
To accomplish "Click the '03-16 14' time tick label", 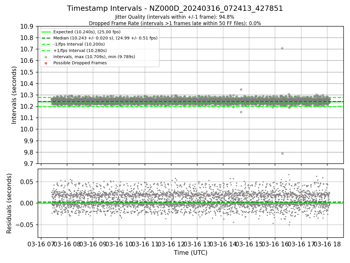I will (x=223, y=244).
